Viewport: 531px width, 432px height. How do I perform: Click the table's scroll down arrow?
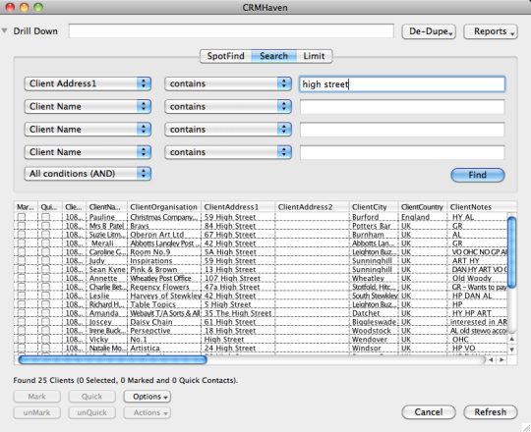click(511, 350)
